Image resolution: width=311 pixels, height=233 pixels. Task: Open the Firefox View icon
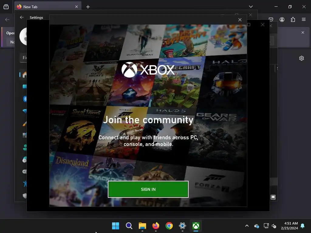pyautogui.click(x=6, y=7)
